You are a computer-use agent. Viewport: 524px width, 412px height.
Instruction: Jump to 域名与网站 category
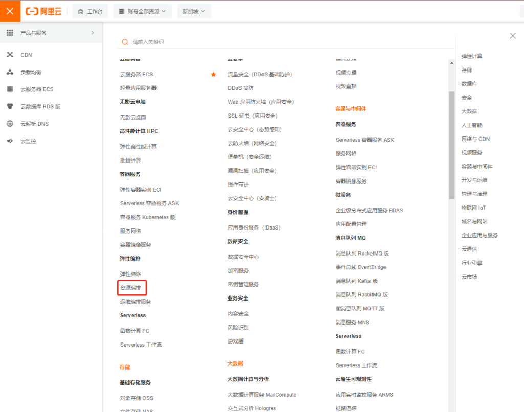tap(474, 222)
